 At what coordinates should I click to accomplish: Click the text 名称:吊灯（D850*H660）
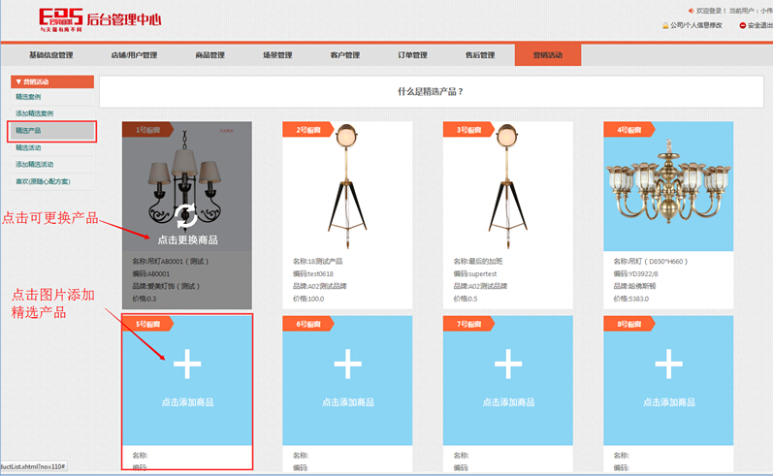click(x=651, y=262)
